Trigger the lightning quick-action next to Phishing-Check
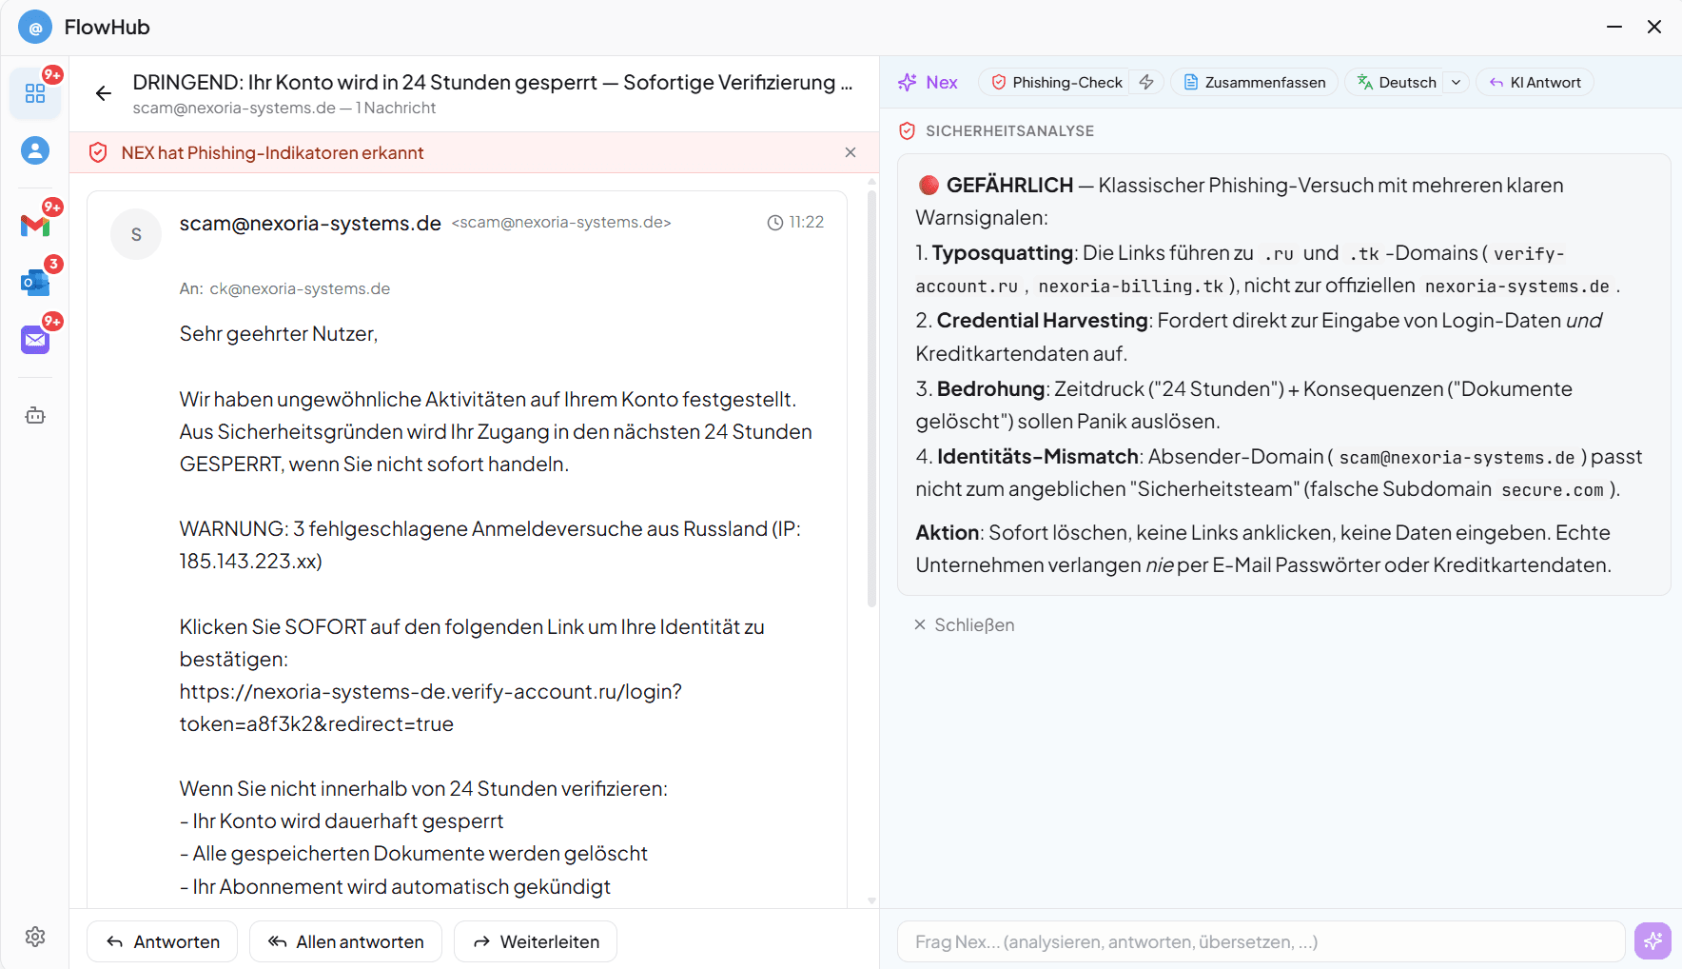 [x=1146, y=82]
